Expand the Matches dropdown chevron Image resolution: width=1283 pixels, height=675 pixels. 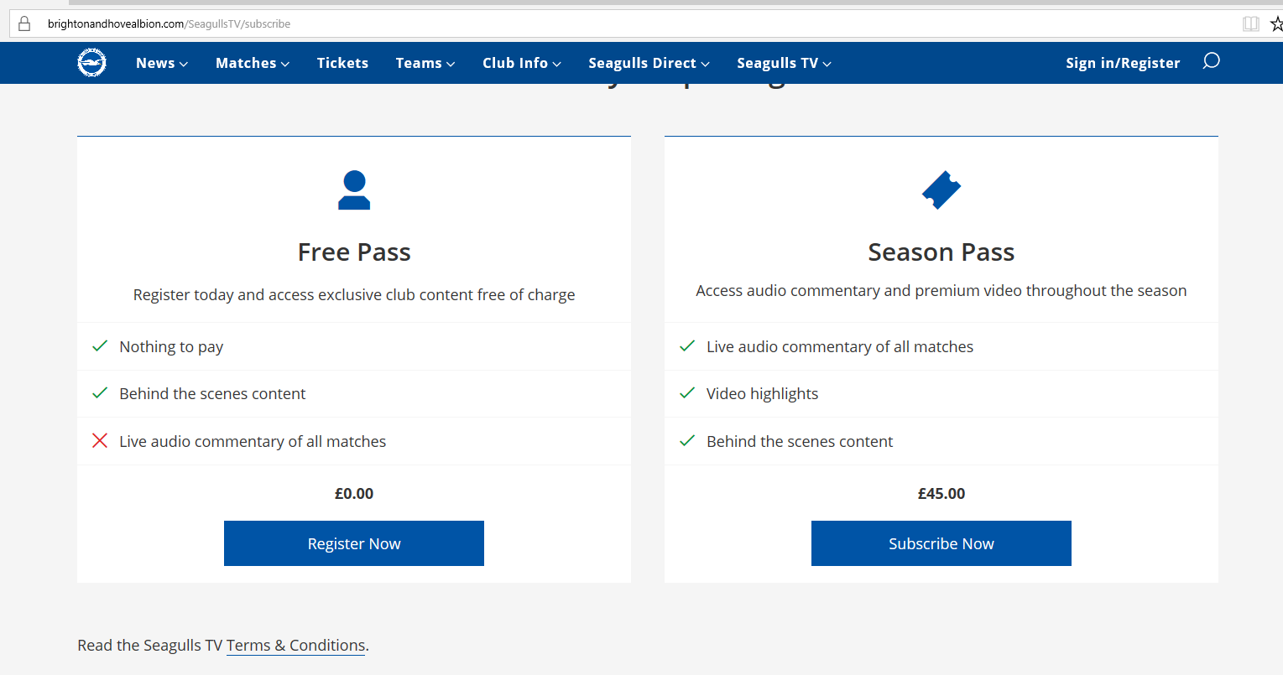click(285, 65)
